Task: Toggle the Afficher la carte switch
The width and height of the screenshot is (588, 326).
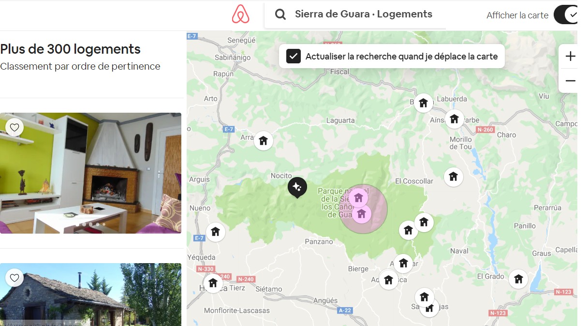Action: point(566,15)
